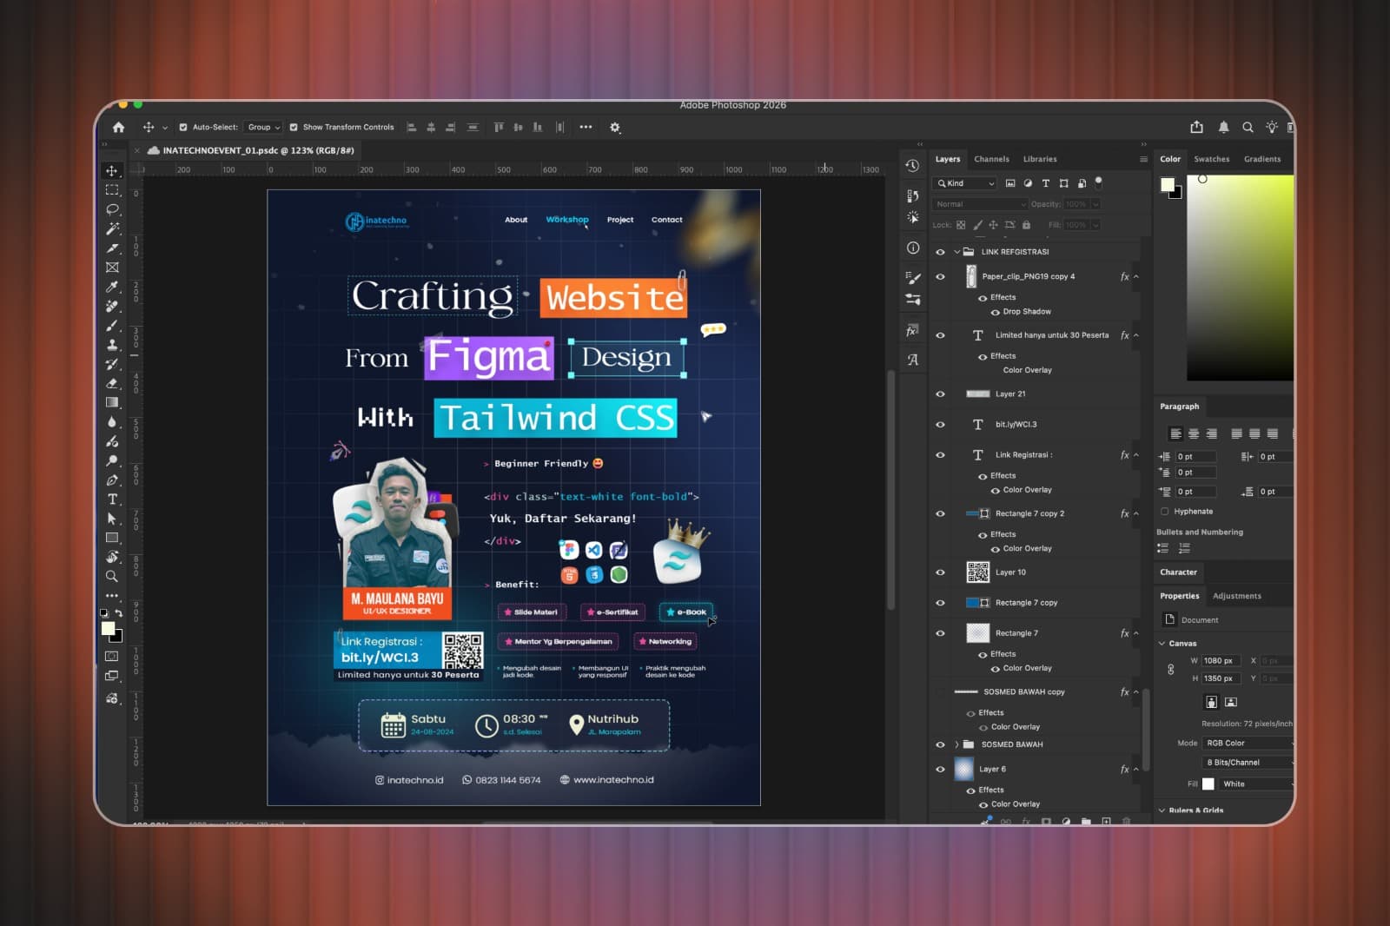Viewport: 1390px width, 926px height.
Task: Open the Kind filter dropdown
Action: point(965,183)
